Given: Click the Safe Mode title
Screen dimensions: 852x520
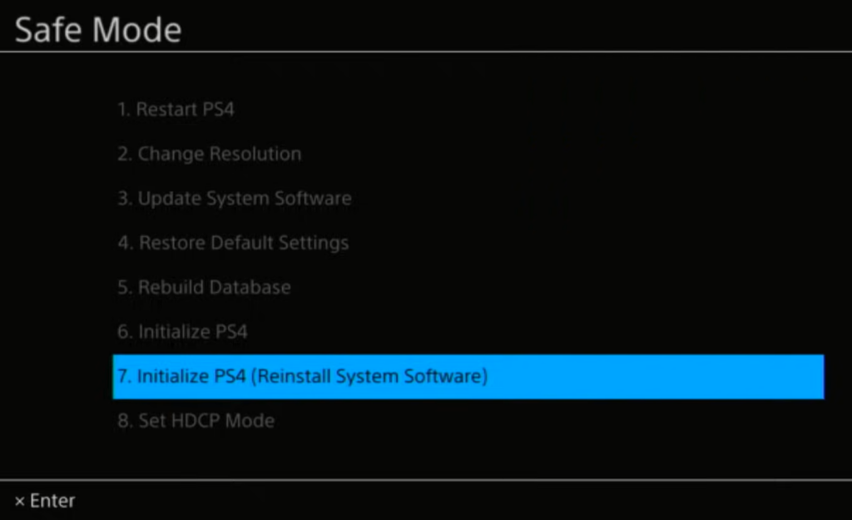Looking at the screenshot, I should click(x=97, y=29).
